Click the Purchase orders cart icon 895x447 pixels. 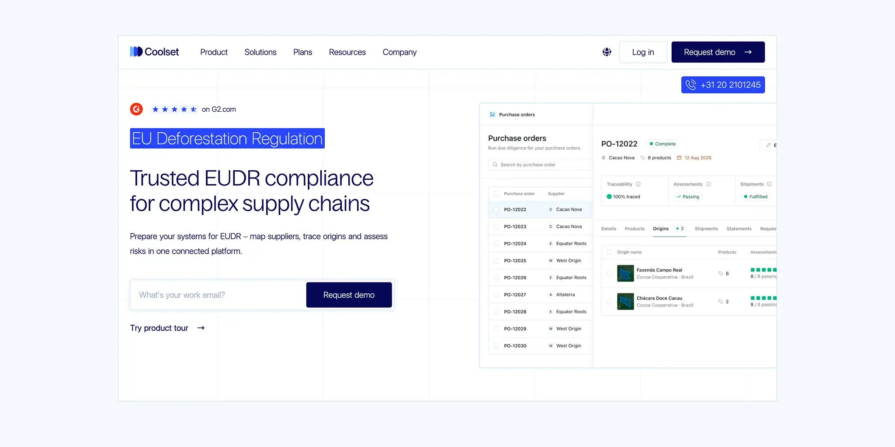[493, 114]
